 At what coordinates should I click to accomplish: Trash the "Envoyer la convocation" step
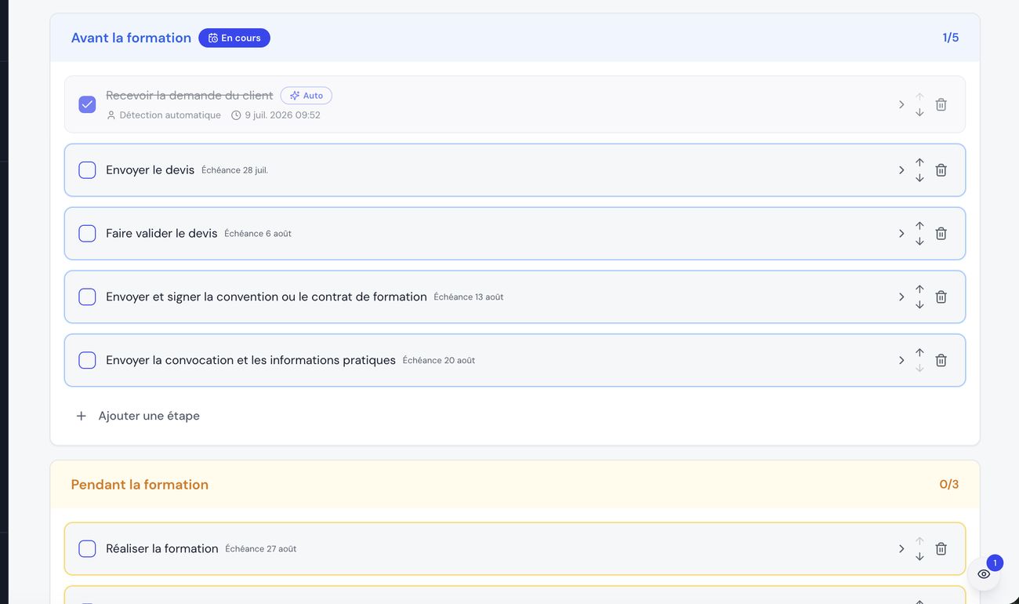coord(941,361)
